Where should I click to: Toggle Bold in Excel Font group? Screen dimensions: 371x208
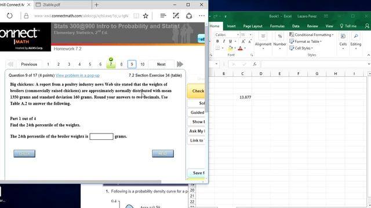click(217, 41)
